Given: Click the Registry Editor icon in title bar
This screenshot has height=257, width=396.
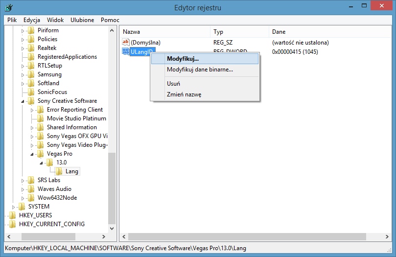Looking at the screenshot, I should point(9,7).
